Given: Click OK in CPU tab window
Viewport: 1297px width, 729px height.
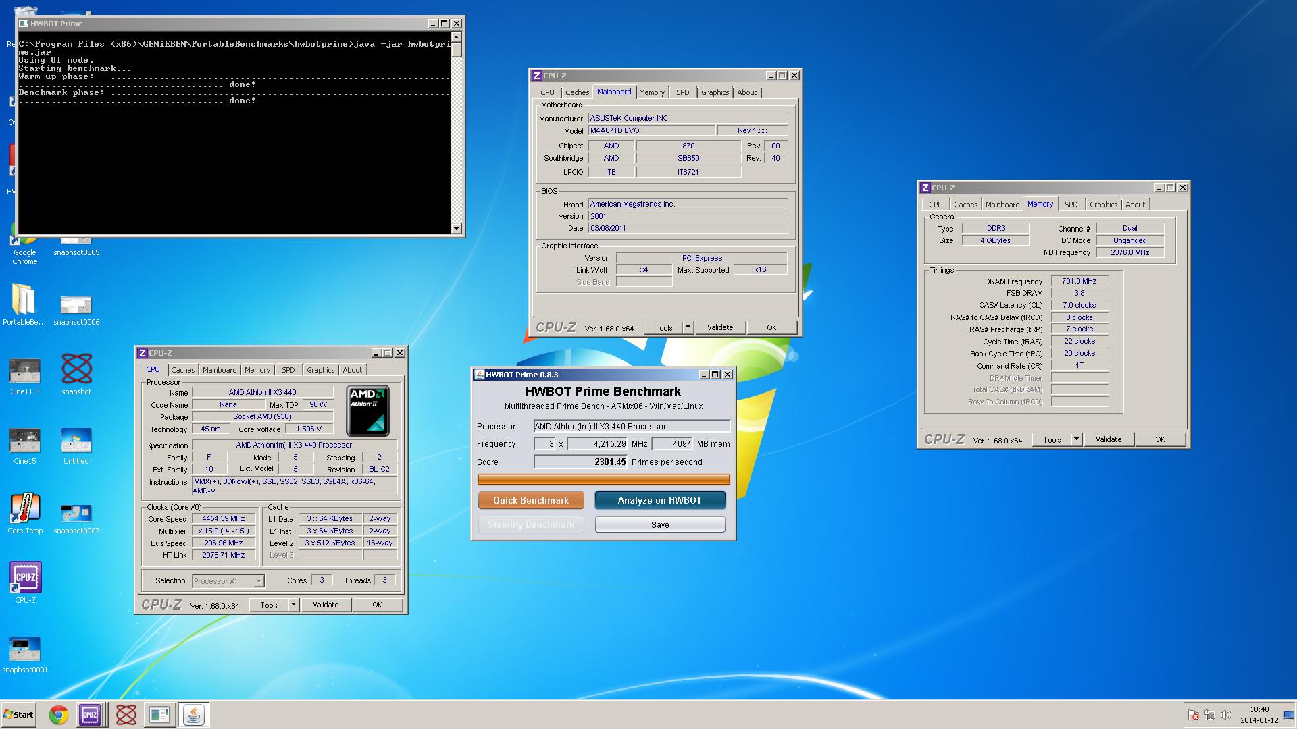Looking at the screenshot, I should coord(377,605).
